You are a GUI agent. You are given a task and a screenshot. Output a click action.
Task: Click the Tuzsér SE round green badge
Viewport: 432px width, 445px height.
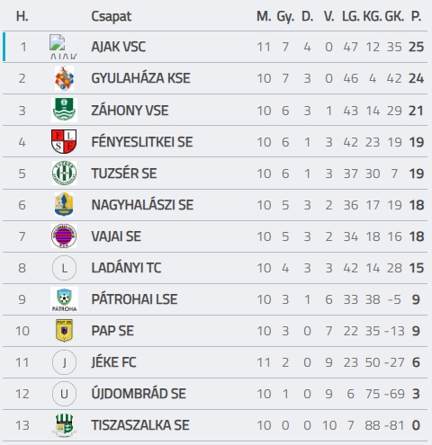64,173
